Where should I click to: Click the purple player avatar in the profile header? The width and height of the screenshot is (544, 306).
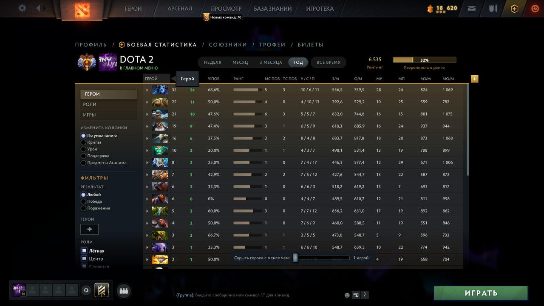point(108,62)
